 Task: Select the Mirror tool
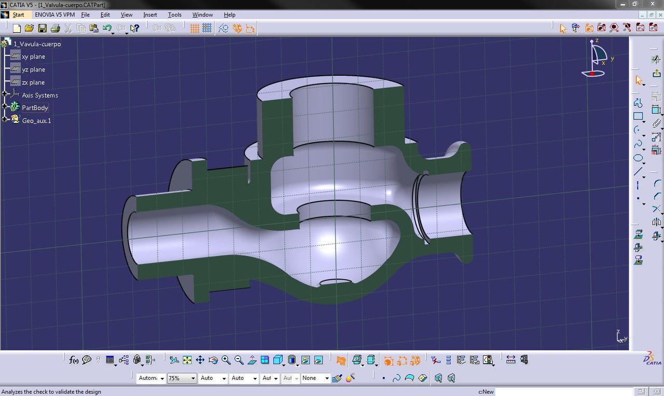point(657,222)
